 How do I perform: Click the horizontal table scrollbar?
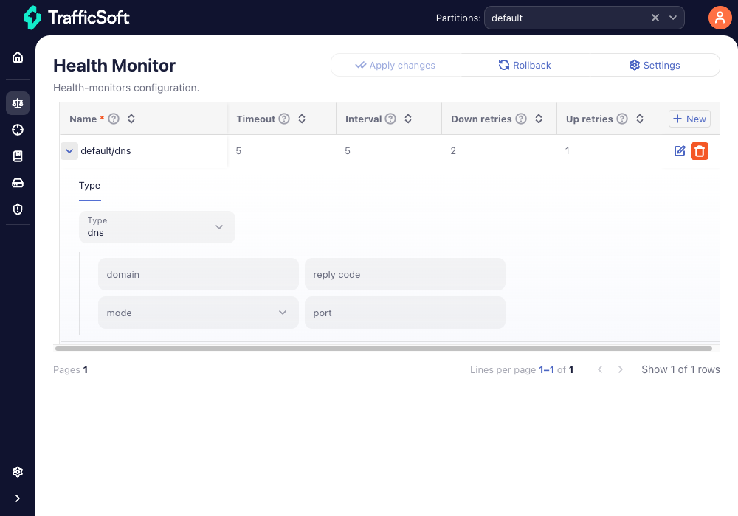tap(384, 349)
